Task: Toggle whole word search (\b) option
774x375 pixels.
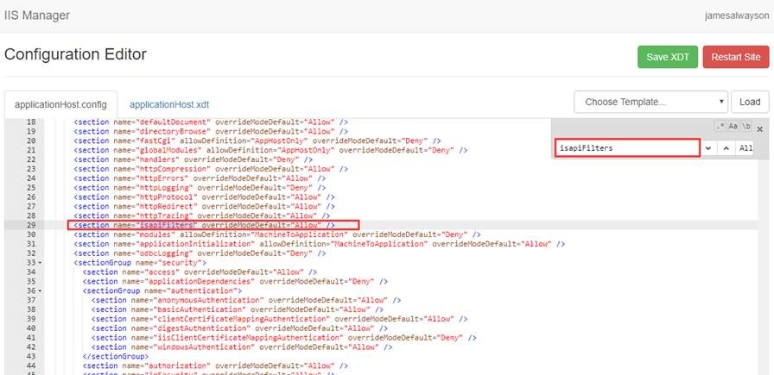Action: [x=746, y=128]
